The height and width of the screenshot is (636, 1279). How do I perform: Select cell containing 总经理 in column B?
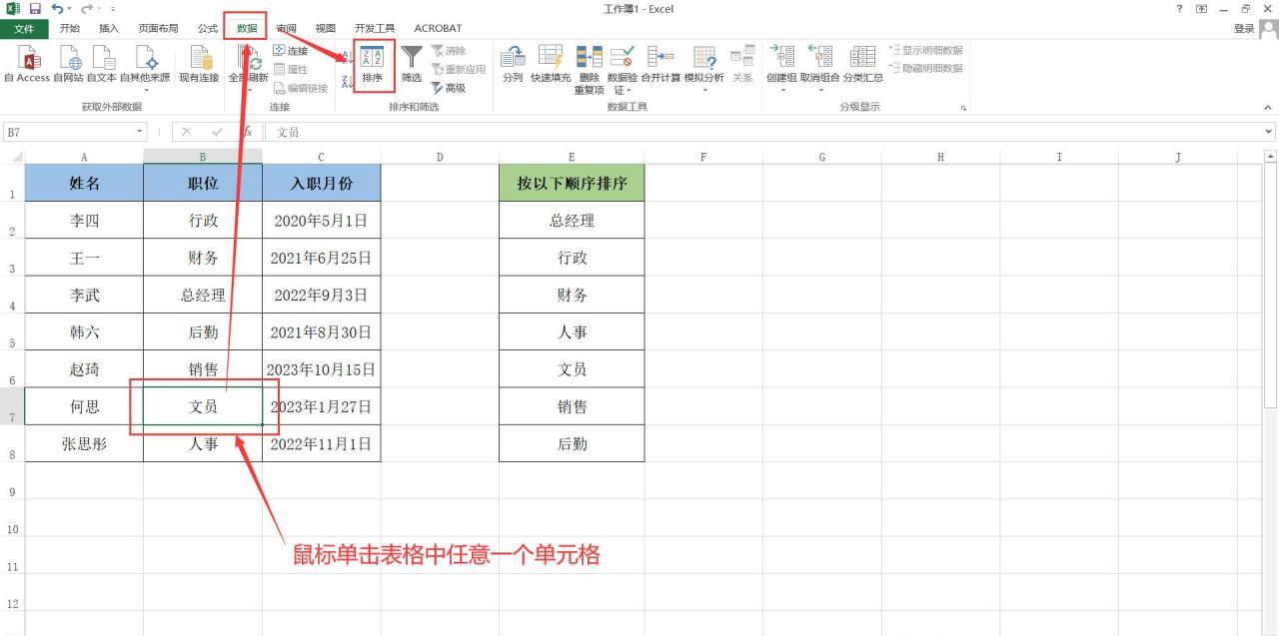point(203,296)
